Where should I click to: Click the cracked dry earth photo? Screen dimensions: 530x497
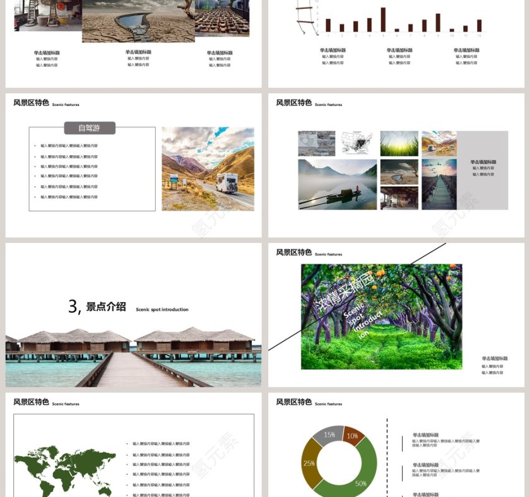138,21
